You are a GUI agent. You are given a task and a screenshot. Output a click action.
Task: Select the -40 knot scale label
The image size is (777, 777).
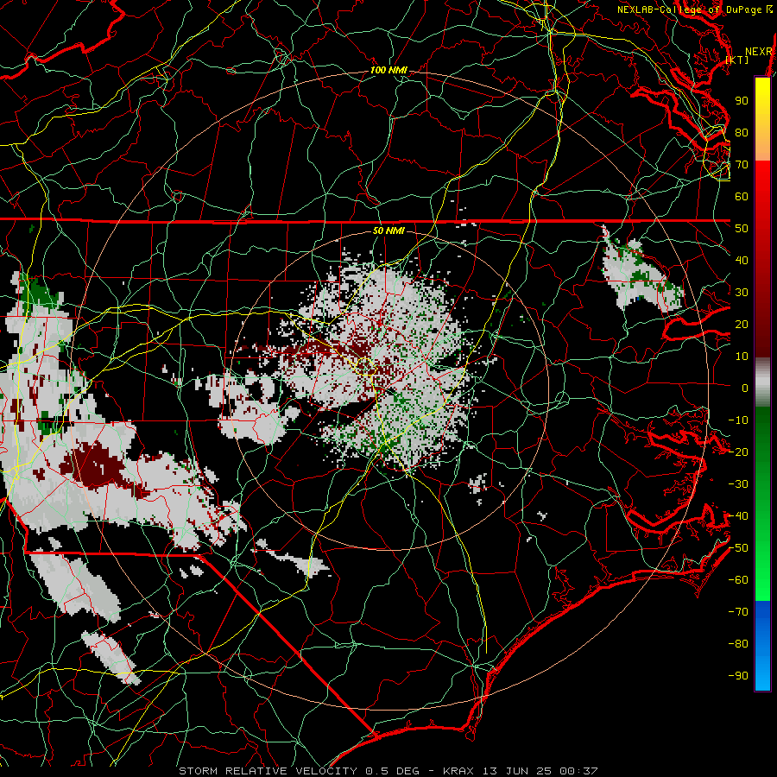click(738, 516)
